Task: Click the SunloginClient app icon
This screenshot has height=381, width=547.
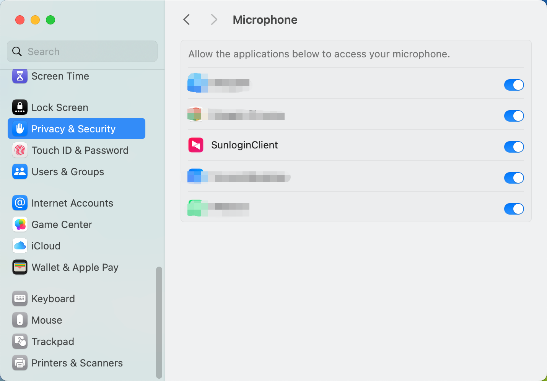Action: pyautogui.click(x=195, y=145)
